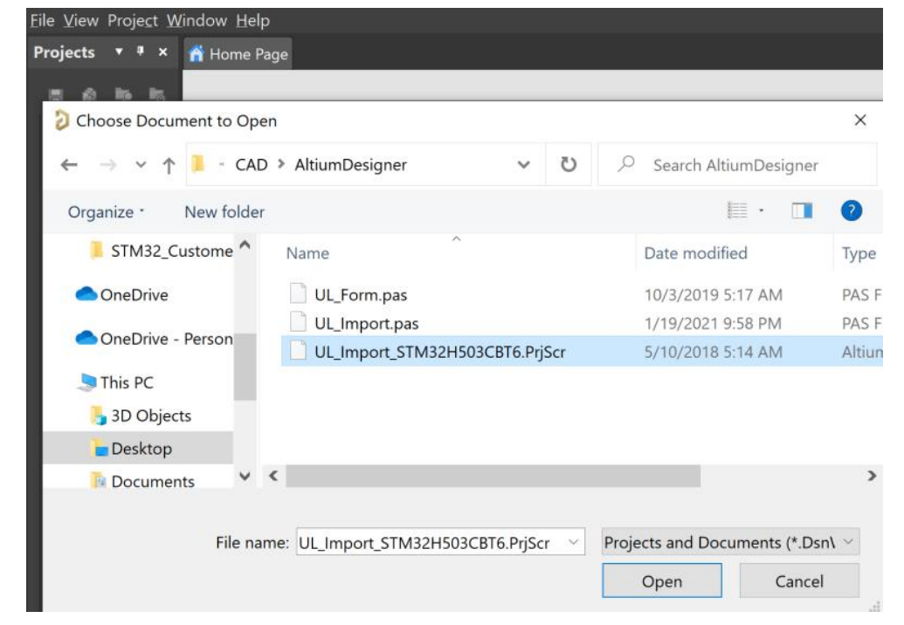Pin the Projects panel
The height and width of the screenshot is (625, 904).
click(140, 52)
